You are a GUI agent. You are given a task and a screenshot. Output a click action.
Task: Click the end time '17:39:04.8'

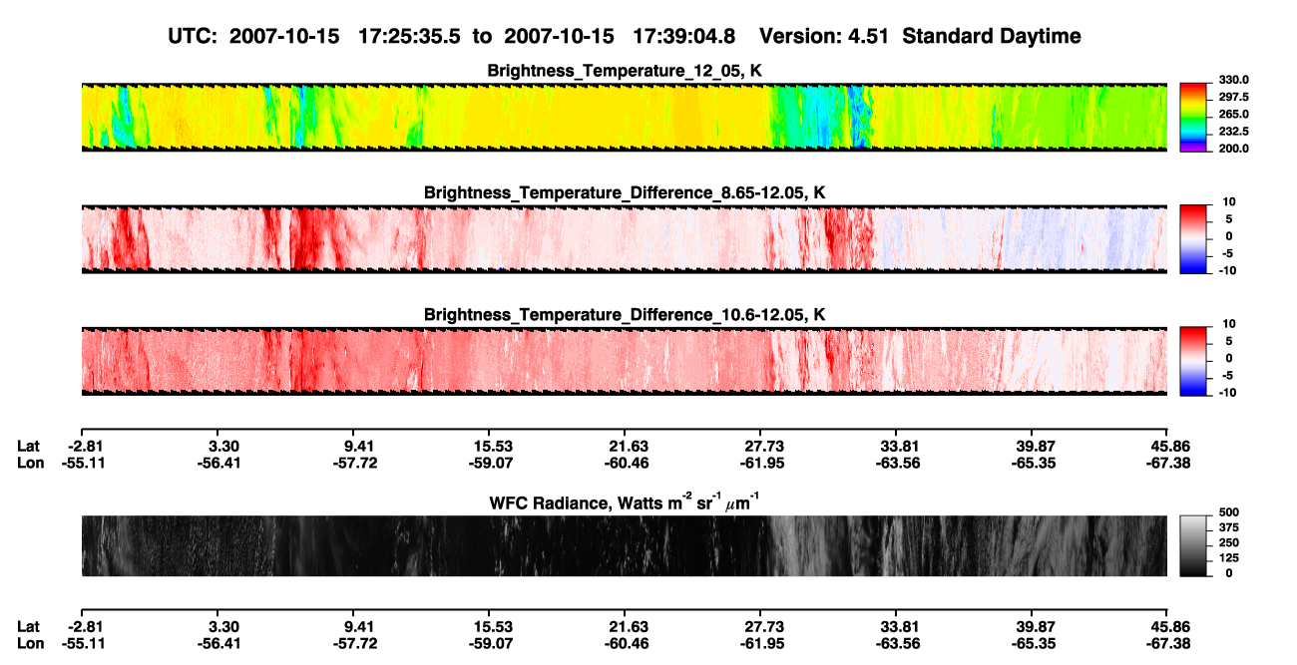click(x=684, y=37)
